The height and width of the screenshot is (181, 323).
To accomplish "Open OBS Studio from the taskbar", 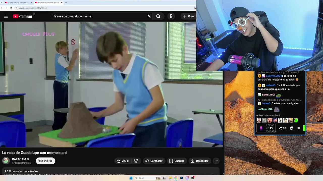I will click(193, 178).
